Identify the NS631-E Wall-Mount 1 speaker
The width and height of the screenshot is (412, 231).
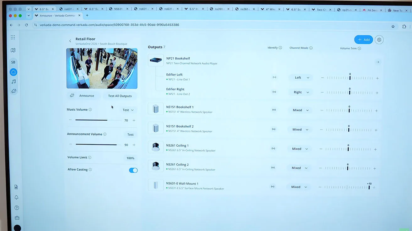coord(273,186)
